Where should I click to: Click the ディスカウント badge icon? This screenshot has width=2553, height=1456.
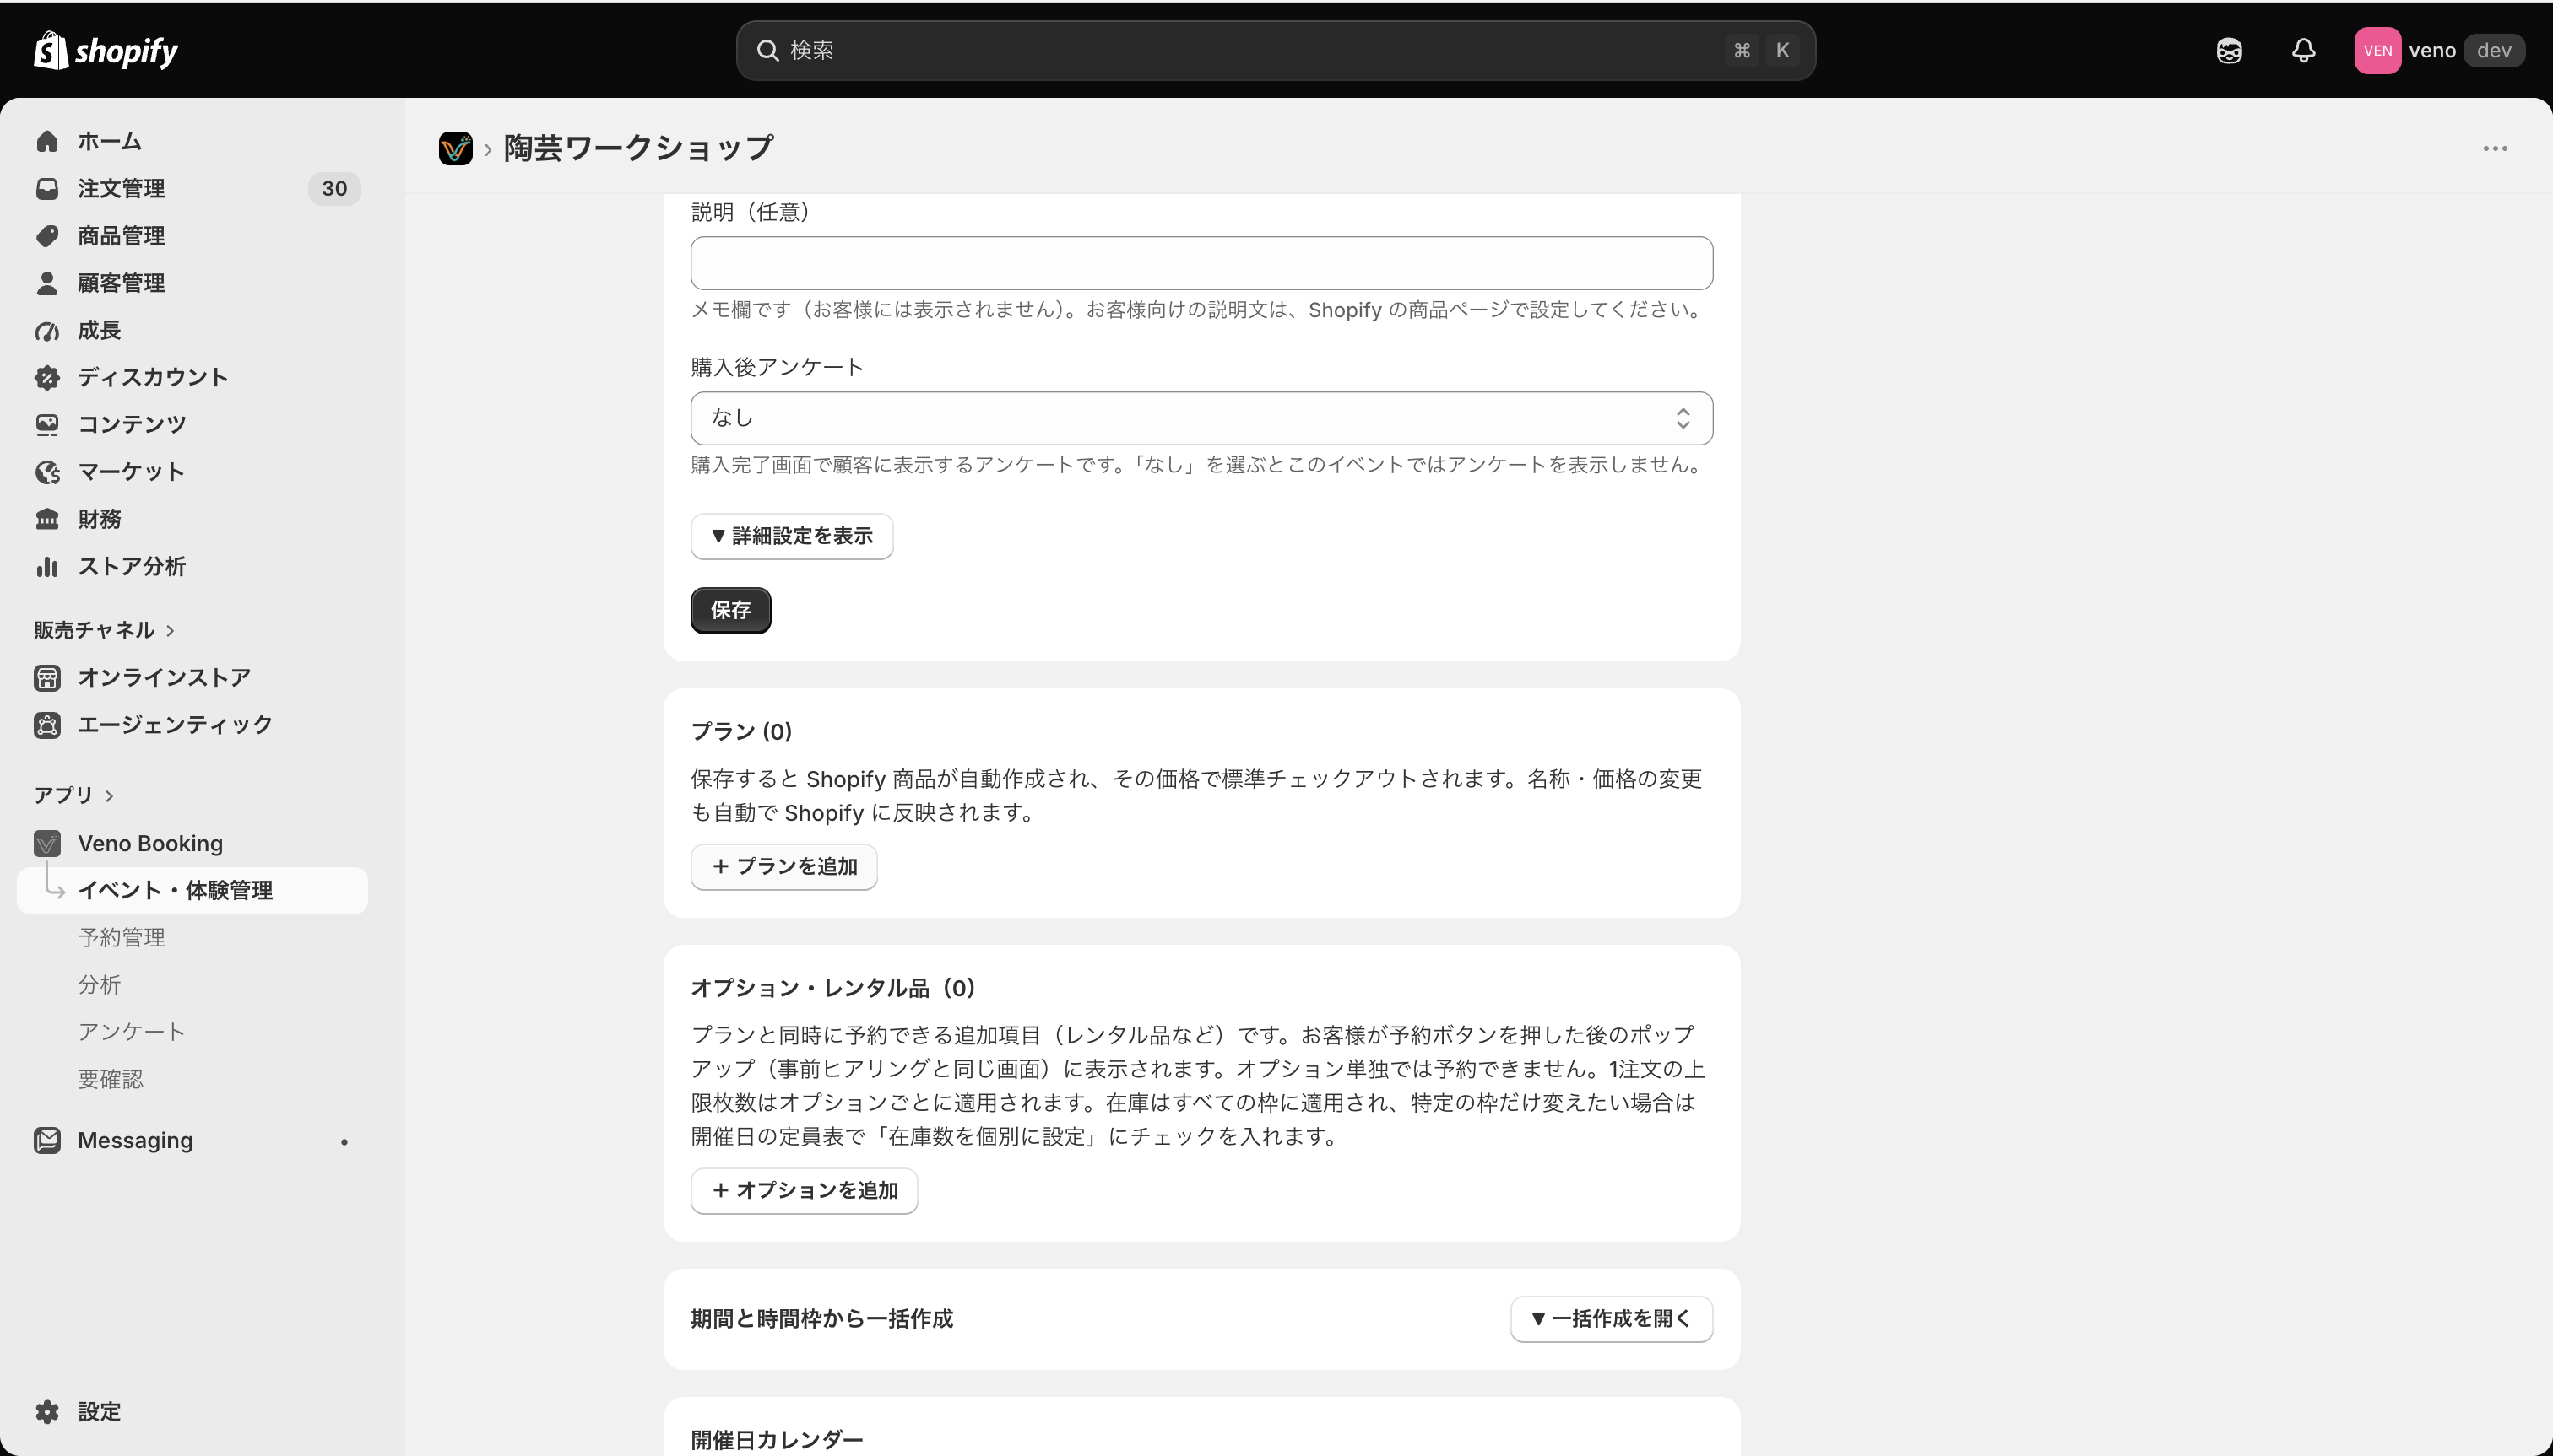(x=47, y=377)
